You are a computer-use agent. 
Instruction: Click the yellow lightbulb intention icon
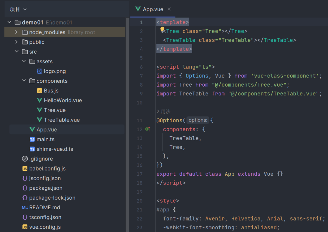pos(162,29)
